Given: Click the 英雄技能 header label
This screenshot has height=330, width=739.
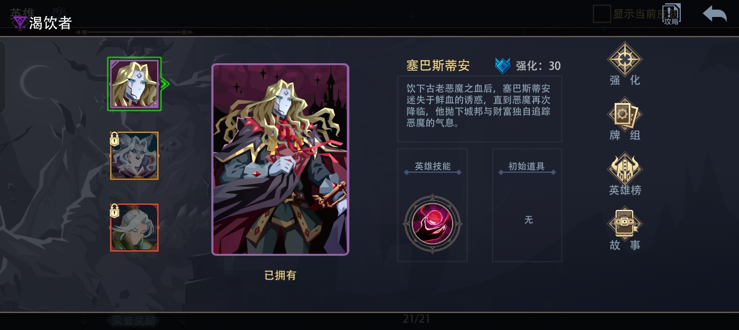Looking at the screenshot, I should (x=432, y=166).
